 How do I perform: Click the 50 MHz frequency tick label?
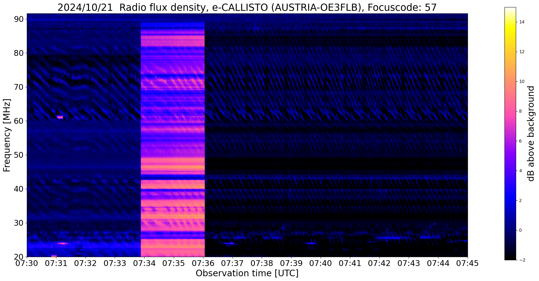[x=19, y=155]
